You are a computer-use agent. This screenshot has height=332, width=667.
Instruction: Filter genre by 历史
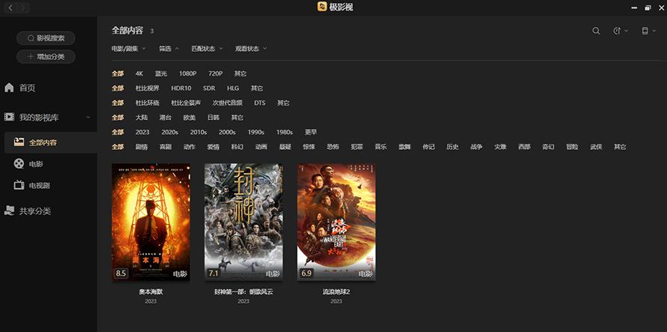click(452, 147)
